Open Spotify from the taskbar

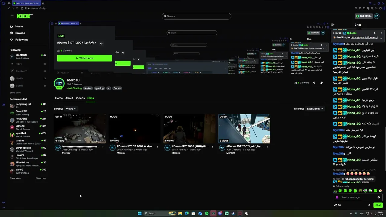[x=207, y=213]
